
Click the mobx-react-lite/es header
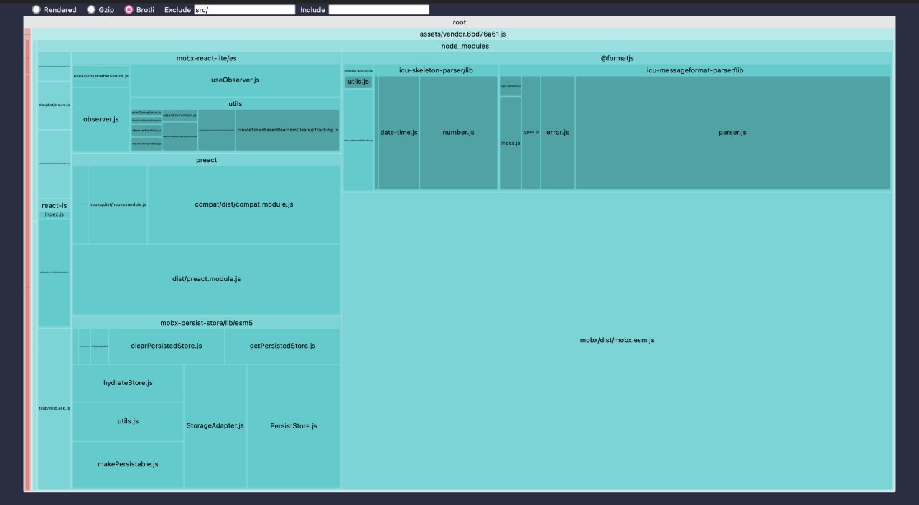point(206,58)
